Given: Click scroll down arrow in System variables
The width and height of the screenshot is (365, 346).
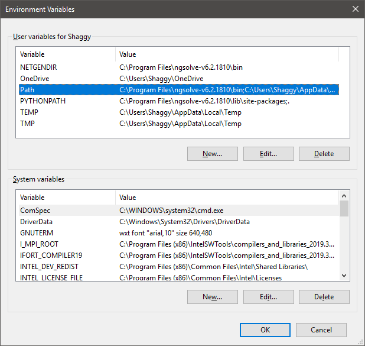Looking at the screenshot, I should (344, 276).
